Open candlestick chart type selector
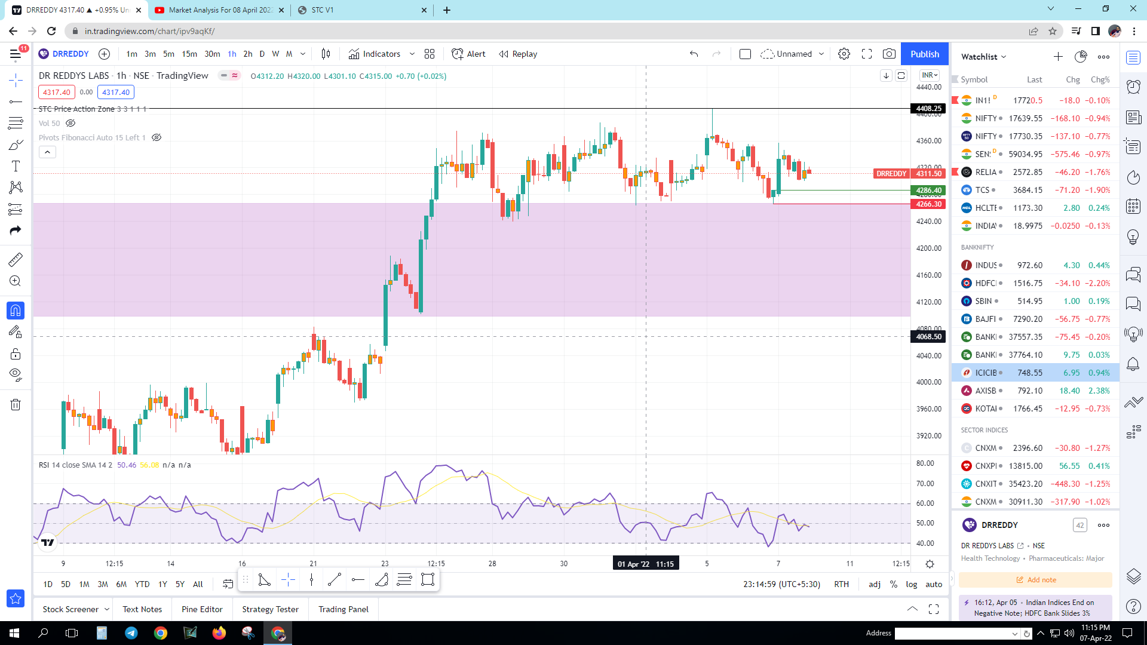This screenshot has height=645, width=1147. (326, 54)
